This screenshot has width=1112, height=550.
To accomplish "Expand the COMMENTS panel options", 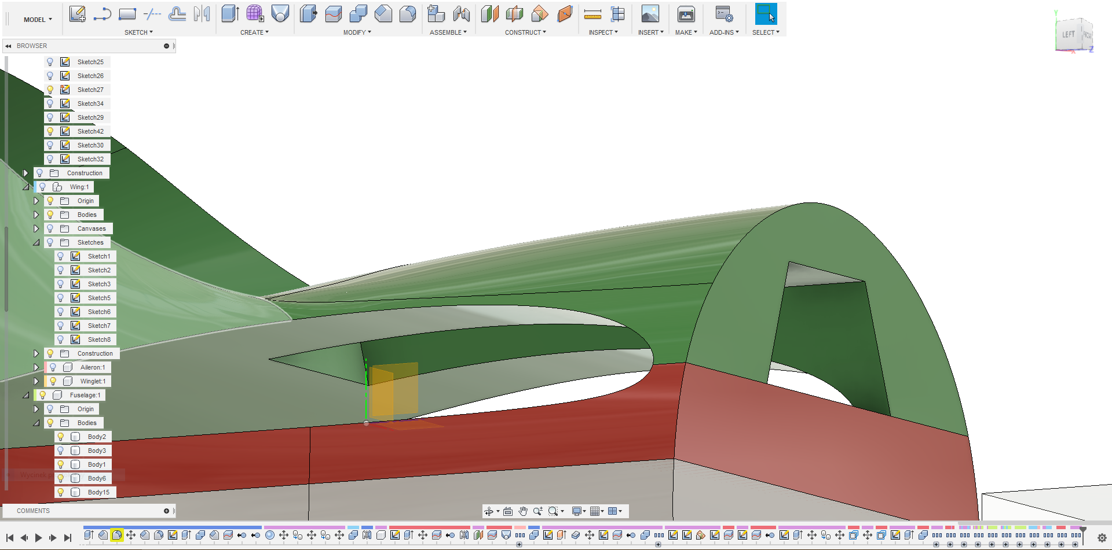I will (166, 511).
